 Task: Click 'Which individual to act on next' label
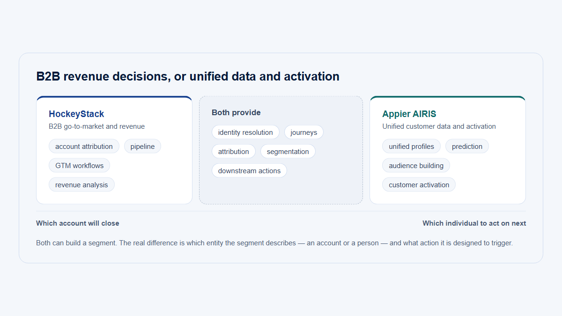474,223
